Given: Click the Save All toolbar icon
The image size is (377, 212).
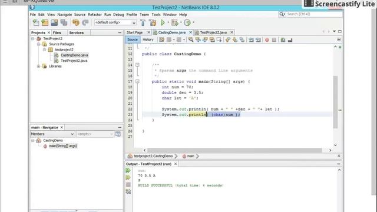Looking at the screenshot, I should pyautogui.click(x=64, y=22).
